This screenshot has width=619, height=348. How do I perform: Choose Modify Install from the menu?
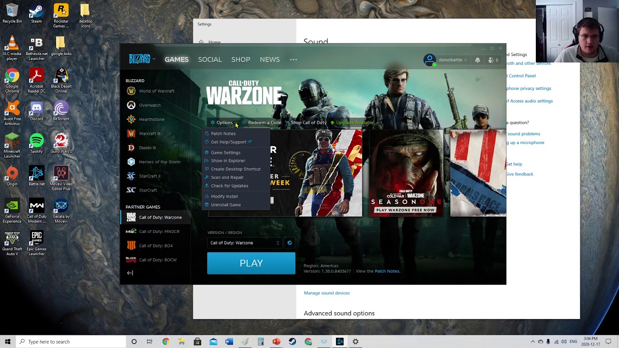pyautogui.click(x=224, y=197)
